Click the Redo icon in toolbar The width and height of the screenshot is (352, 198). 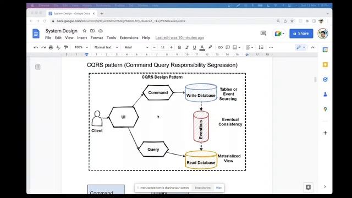point(43,47)
